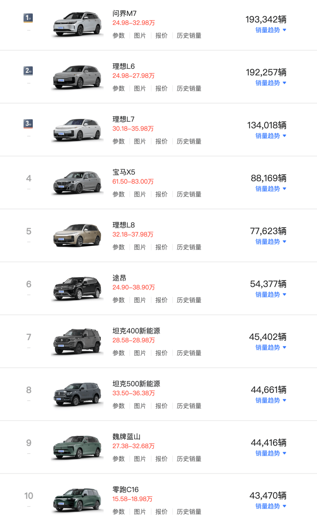View 图片 for 理想L8
This screenshot has width=317, height=524.
pos(140,247)
